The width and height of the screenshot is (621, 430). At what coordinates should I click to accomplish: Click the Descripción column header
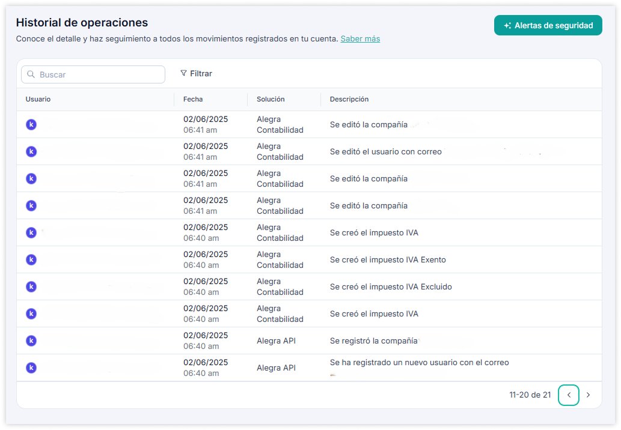pos(349,99)
